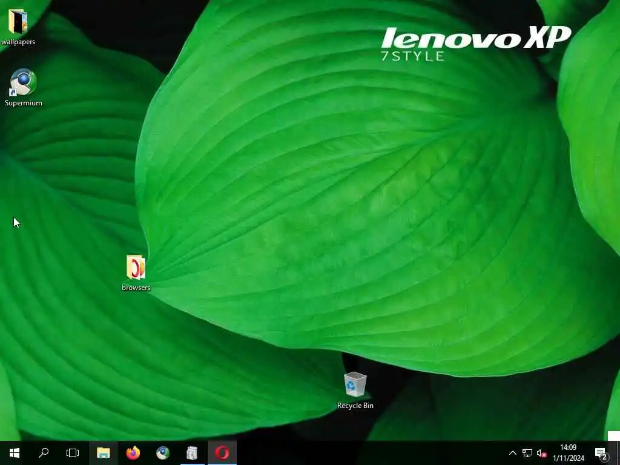Screen dimensions: 620x465
Task: Open the clock showing 14:09
Action: (x=569, y=453)
